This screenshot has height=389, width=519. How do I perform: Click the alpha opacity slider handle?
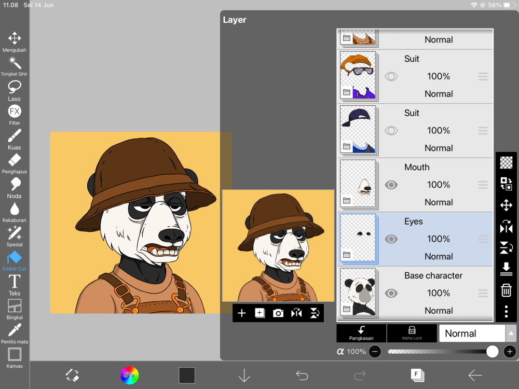492,352
